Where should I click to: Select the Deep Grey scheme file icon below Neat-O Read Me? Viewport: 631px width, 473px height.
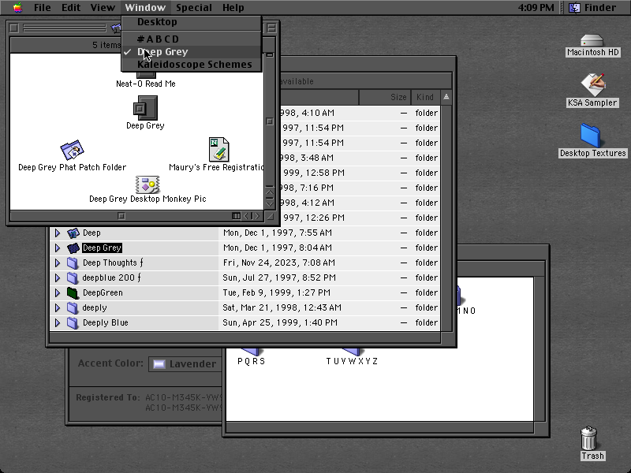click(145, 108)
